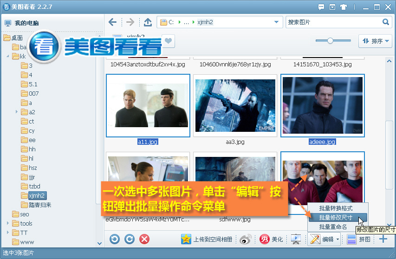
Task: Click the blue plus icon
Action: click(x=383, y=239)
